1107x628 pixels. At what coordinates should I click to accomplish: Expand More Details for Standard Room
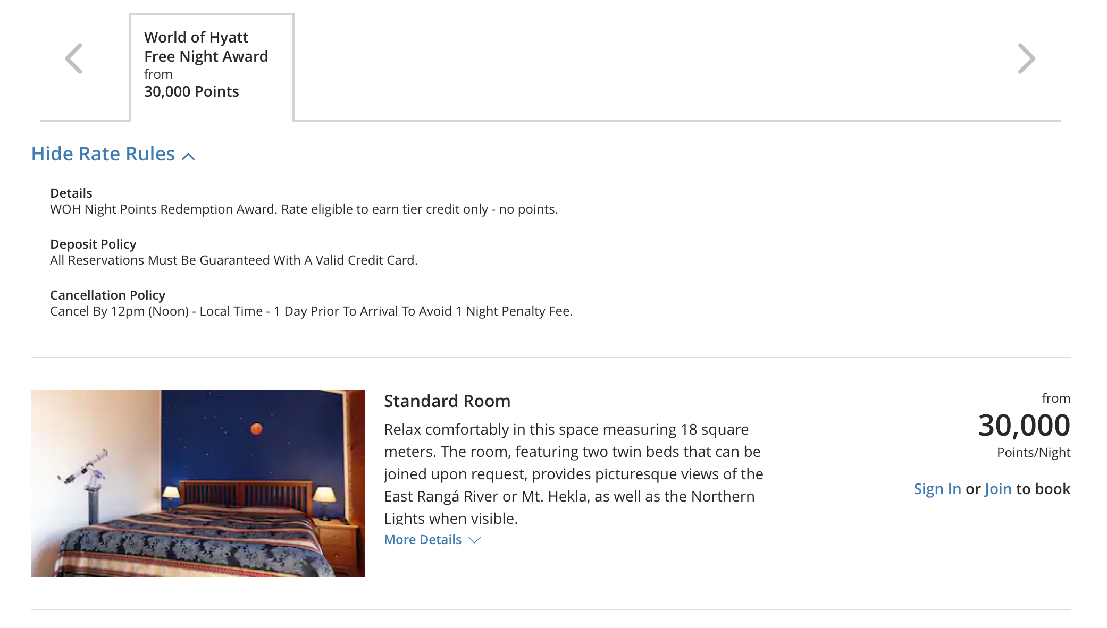click(x=432, y=540)
